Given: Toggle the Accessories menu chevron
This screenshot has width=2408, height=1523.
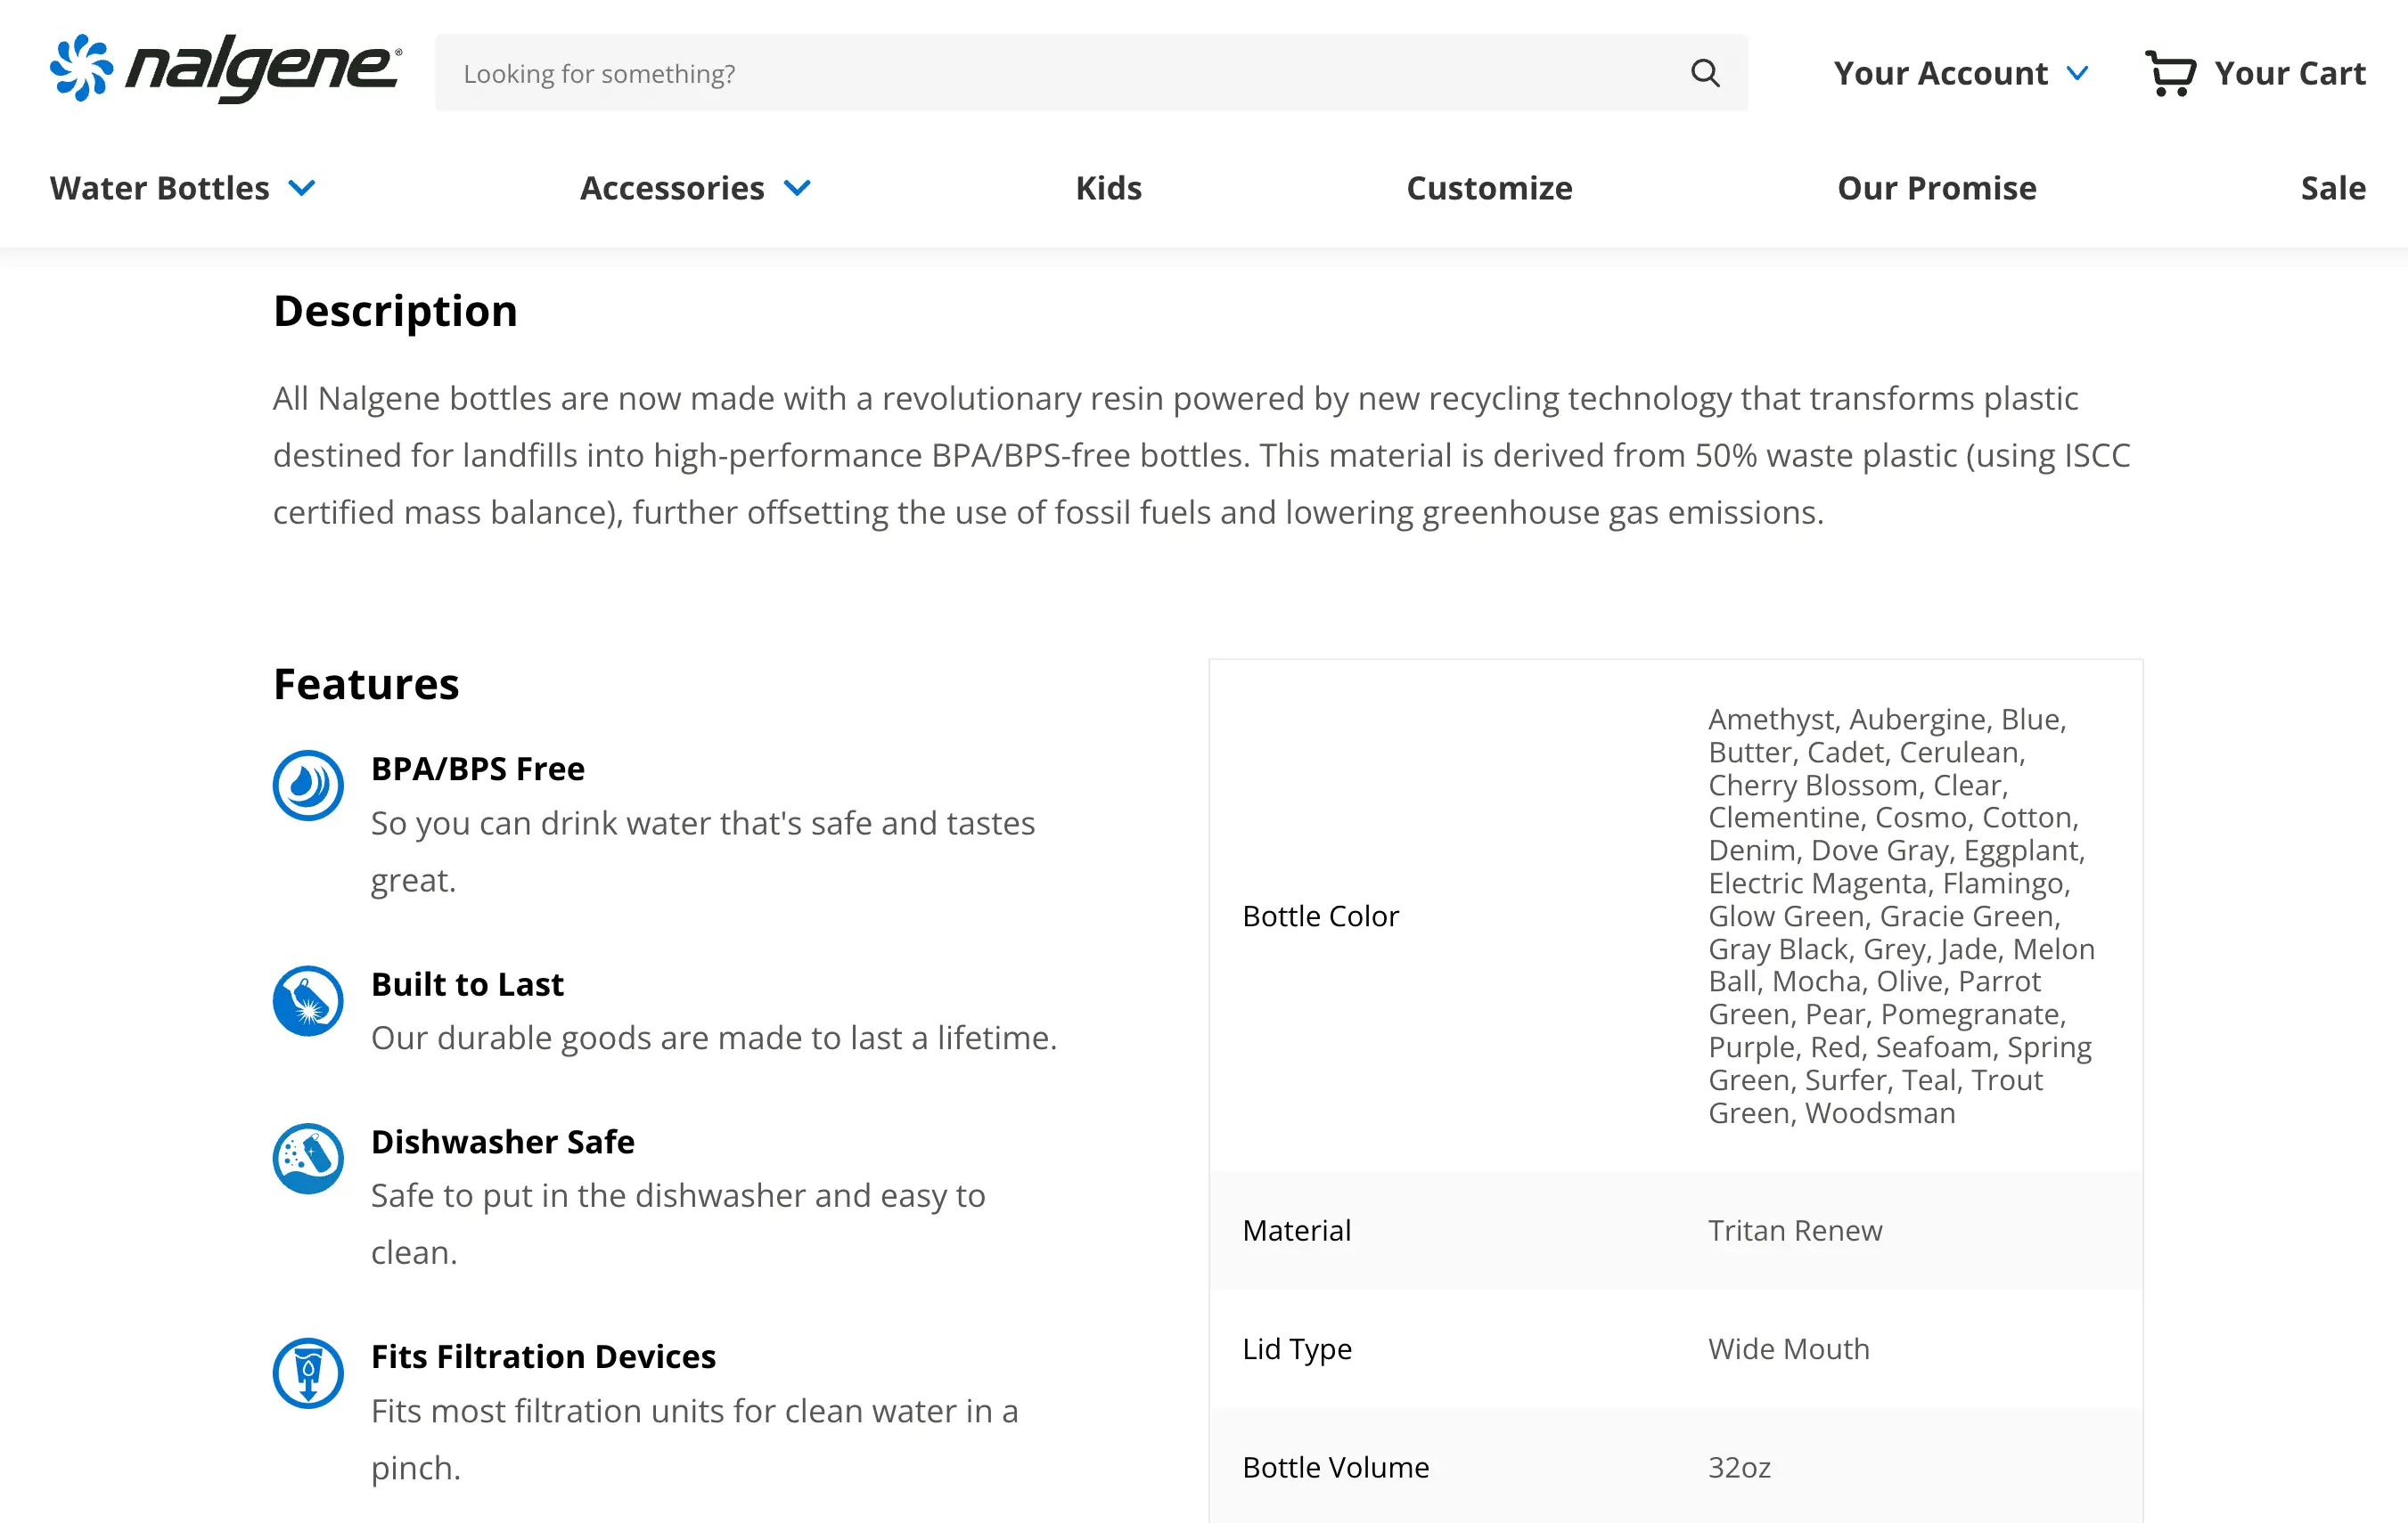Looking at the screenshot, I should tap(800, 188).
